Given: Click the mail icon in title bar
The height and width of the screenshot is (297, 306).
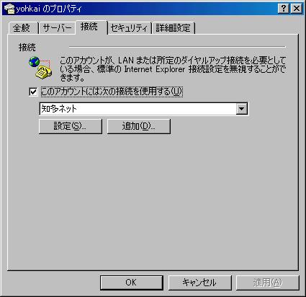Looking at the screenshot, I should coord(9,9).
